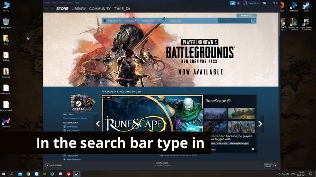Image resolution: width=316 pixels, height=177 pixels.
Task: Click ADD A GAME at bottom left
Action: (x=54, y=165)
